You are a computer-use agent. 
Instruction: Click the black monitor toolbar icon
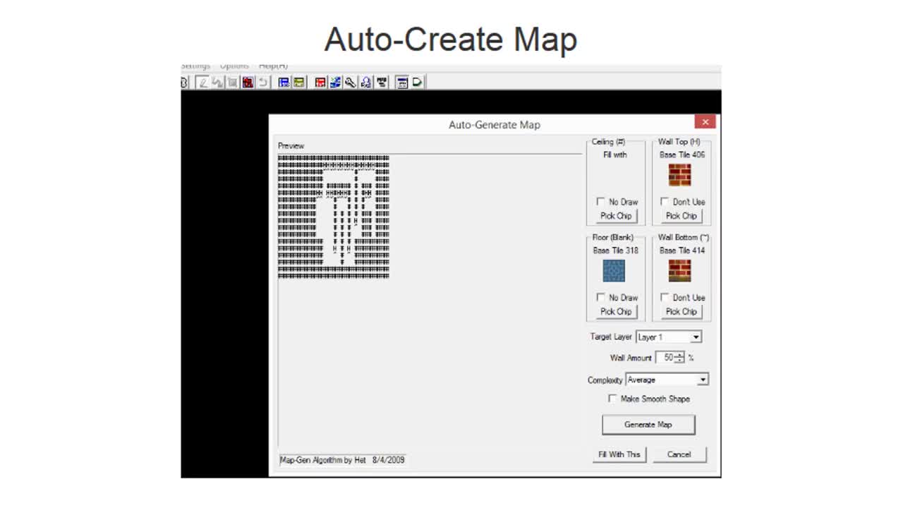click(382, 83)
